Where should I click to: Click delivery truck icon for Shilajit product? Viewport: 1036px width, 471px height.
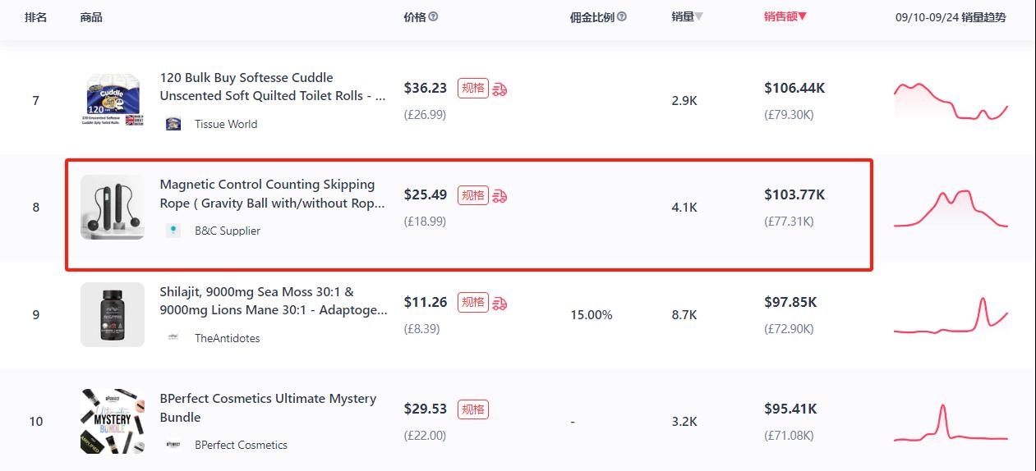point(500,303)
